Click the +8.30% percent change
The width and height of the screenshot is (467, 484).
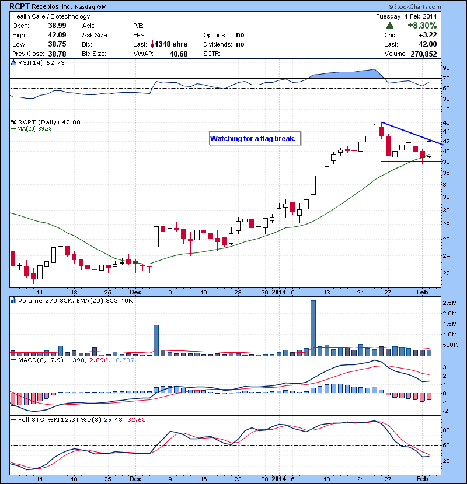422,26
